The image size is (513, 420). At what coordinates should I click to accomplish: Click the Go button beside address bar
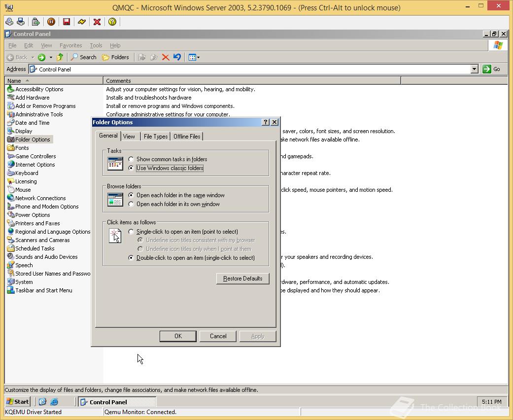pyautogui.click(x=492, y=69)
